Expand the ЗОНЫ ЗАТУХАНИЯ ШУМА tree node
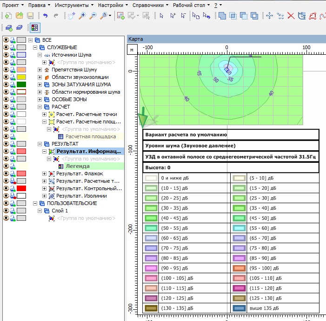326x321 pixels. pyautogui.click(x=40, y=84)
